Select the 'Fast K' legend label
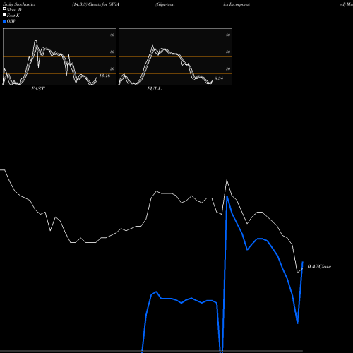This screenshot has width=353, height=353. click(13, 16)
